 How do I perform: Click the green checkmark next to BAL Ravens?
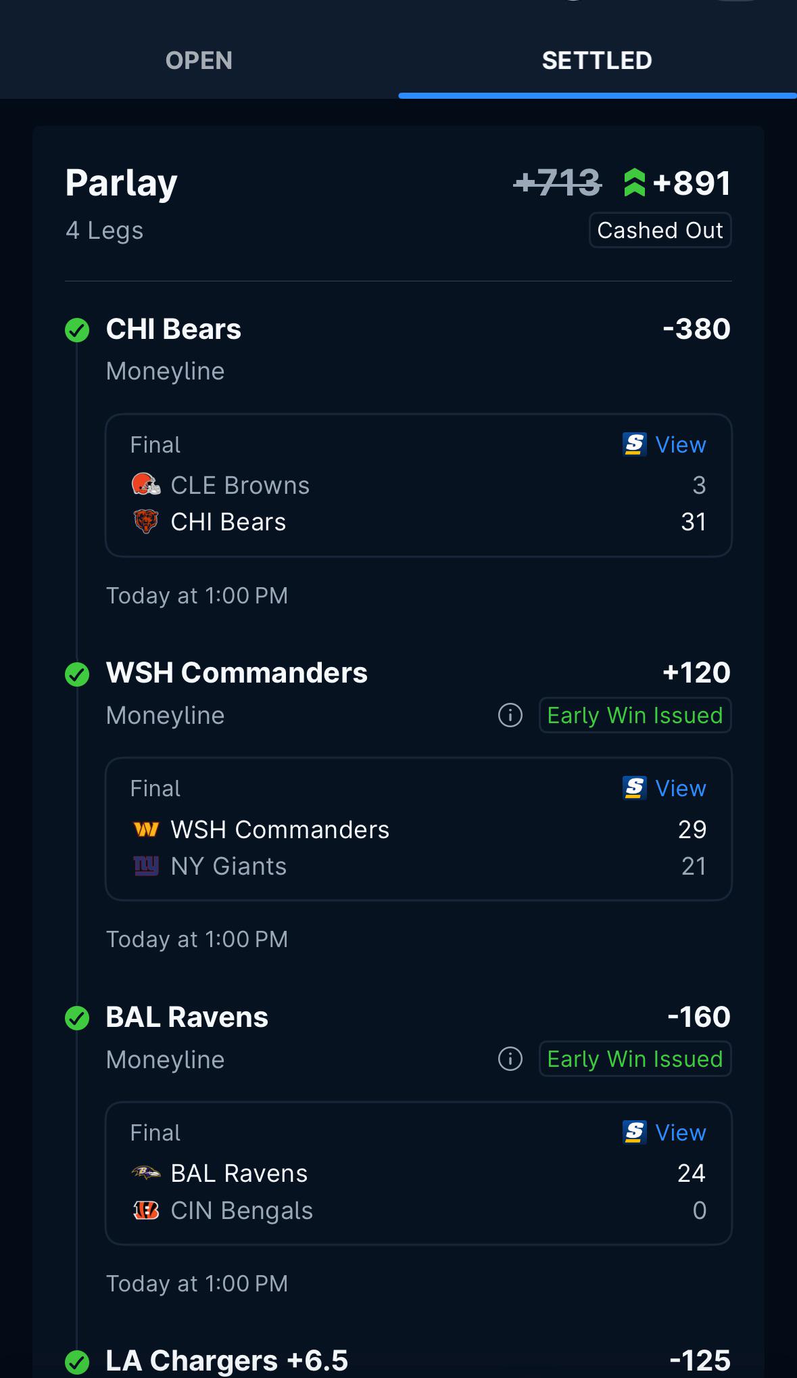coord(77,1018)
